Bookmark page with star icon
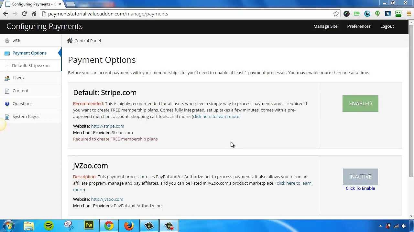This screenshot has width=414, height=232. [336, 14]
